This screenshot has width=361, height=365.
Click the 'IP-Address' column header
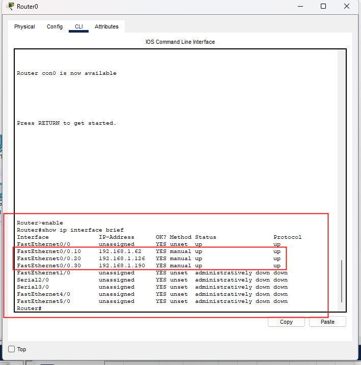(117, 237)
